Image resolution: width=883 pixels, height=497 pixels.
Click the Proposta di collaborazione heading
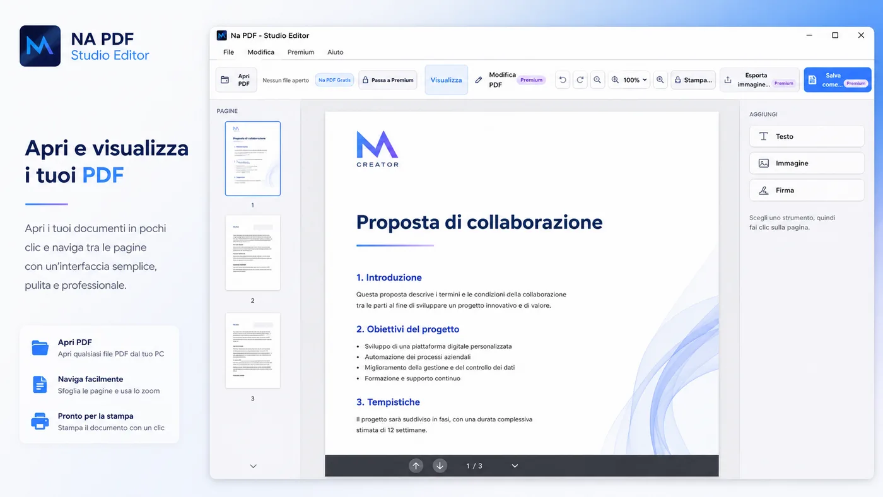[x=479, y=222]
